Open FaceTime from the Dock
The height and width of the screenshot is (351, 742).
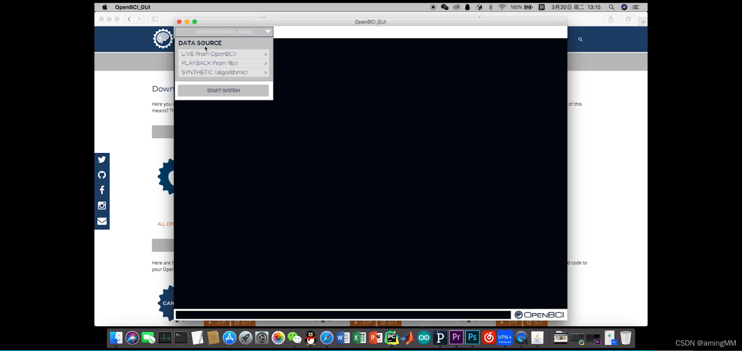tap(148, 338)
